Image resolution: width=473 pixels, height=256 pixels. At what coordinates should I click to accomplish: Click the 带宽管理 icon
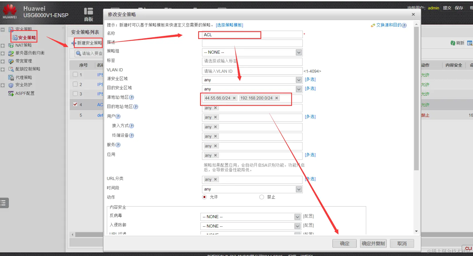pyautogui.click(x=11, y=61)
